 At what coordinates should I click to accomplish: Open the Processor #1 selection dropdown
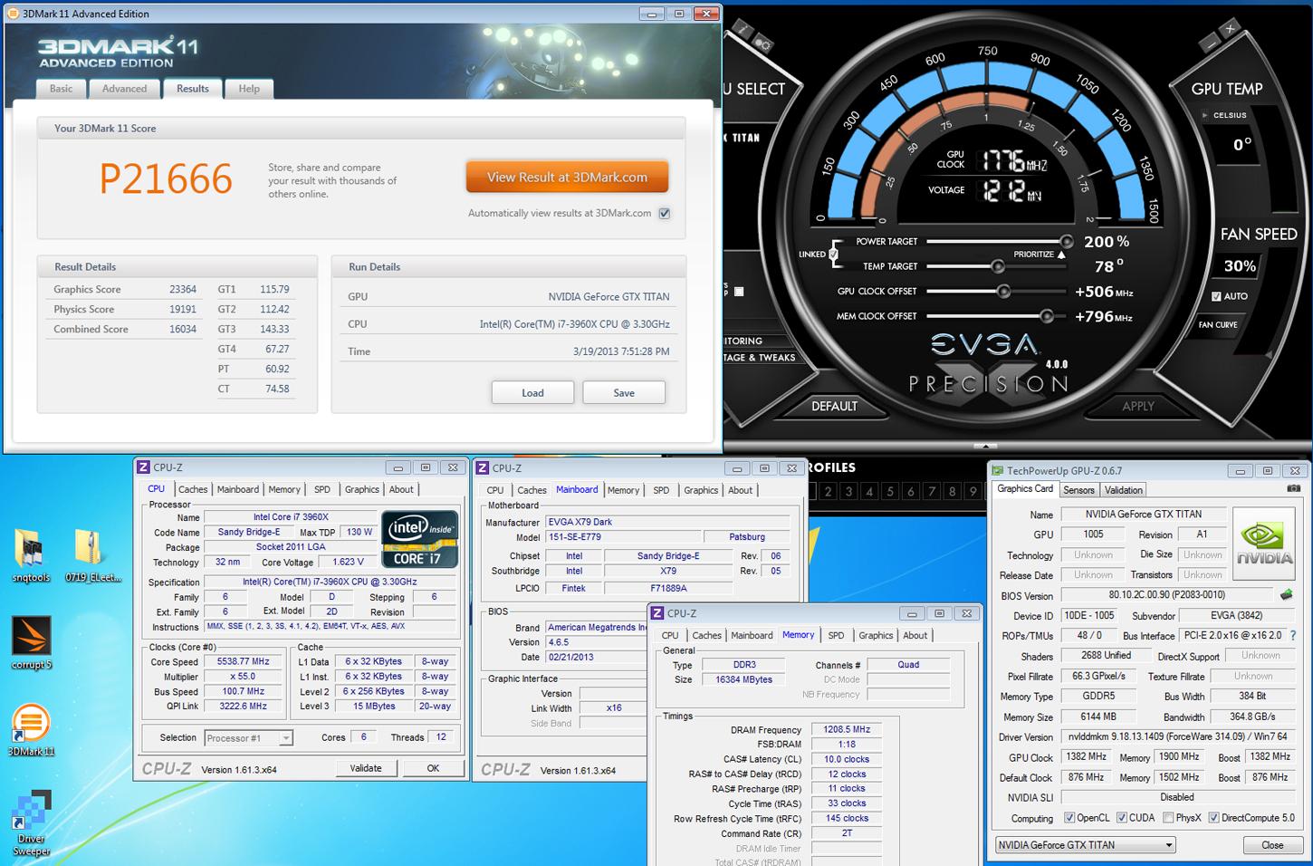click(x=248, y=738)
